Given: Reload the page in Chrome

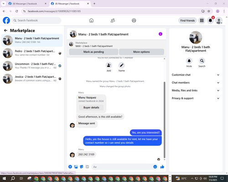Looking at the screenshot, I should (x=17, y=11).
